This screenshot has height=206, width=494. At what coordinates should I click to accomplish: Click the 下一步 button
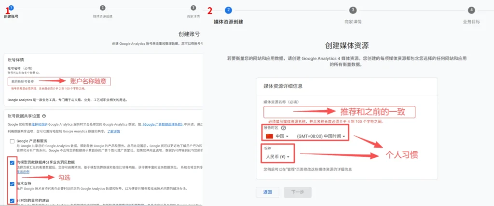297,192
